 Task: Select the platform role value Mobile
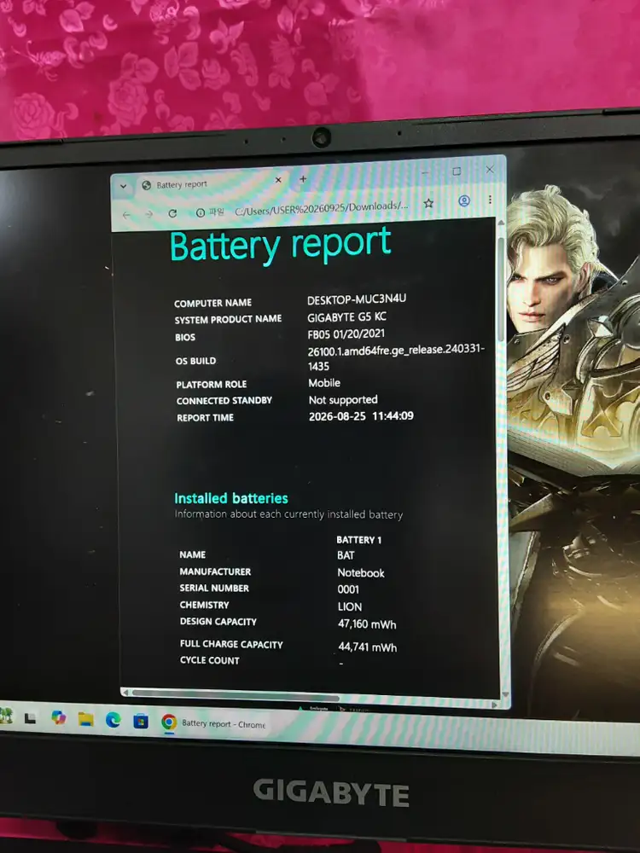click(x=324, y=383)
